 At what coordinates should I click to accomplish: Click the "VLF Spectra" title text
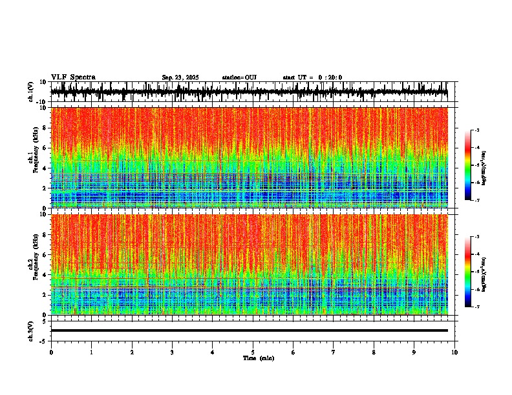point(73,77)
